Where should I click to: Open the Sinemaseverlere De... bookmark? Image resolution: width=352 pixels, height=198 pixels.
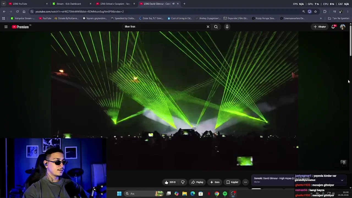click(292, 18)
